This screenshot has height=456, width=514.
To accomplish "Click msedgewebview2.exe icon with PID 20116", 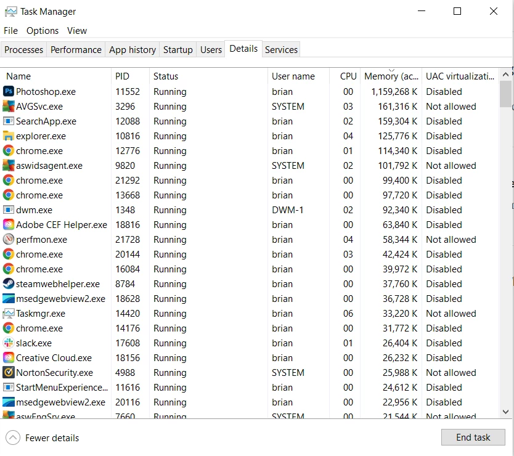I will (9, 402).
